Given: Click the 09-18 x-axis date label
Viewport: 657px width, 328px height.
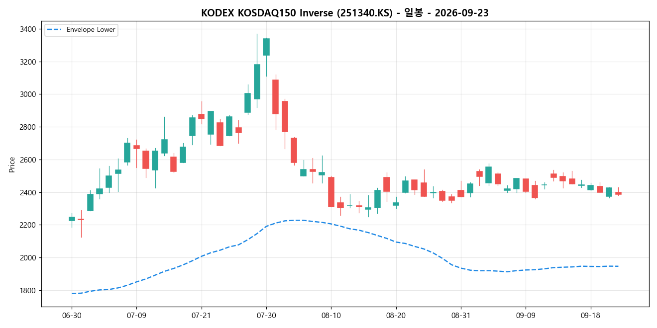Looking at the screenshot, I should point(590,316).
